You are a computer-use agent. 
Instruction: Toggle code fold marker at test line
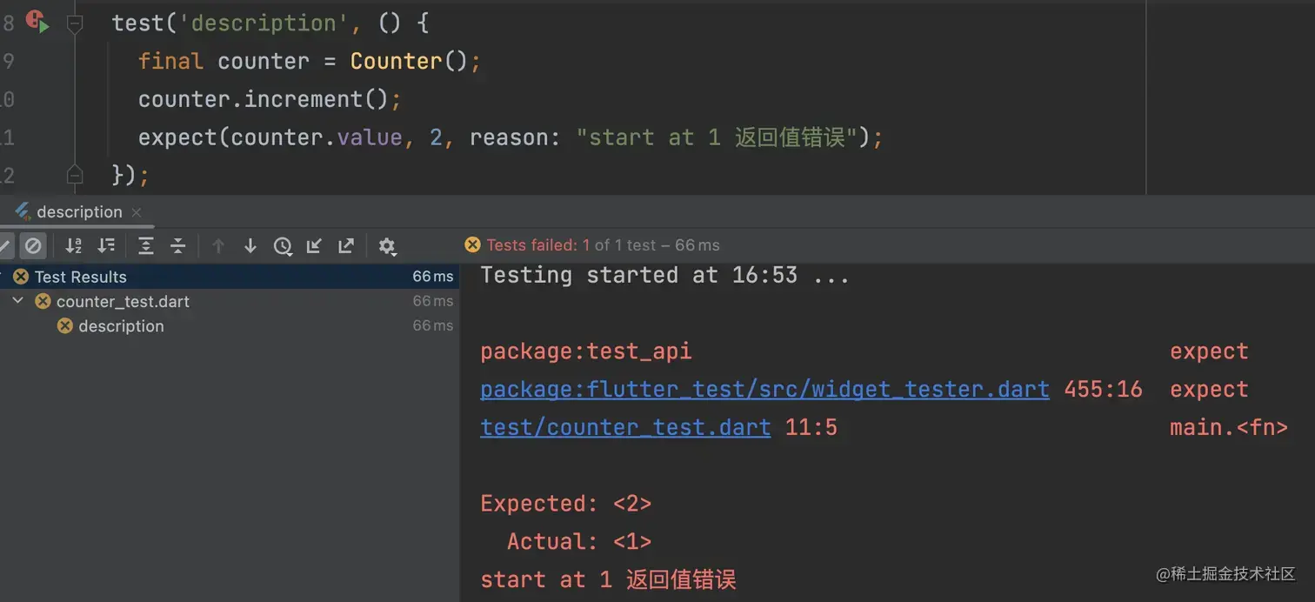coord(76,24)
